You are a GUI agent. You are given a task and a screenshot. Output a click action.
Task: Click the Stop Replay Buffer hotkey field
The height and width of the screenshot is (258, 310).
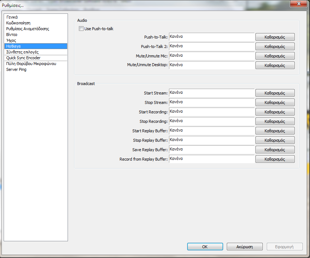212,140
